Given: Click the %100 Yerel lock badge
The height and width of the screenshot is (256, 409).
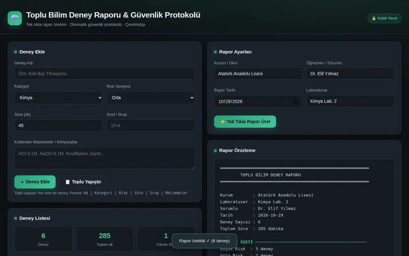Looking at the screenshot, I should pyautogui.click(x=384, y=18).
